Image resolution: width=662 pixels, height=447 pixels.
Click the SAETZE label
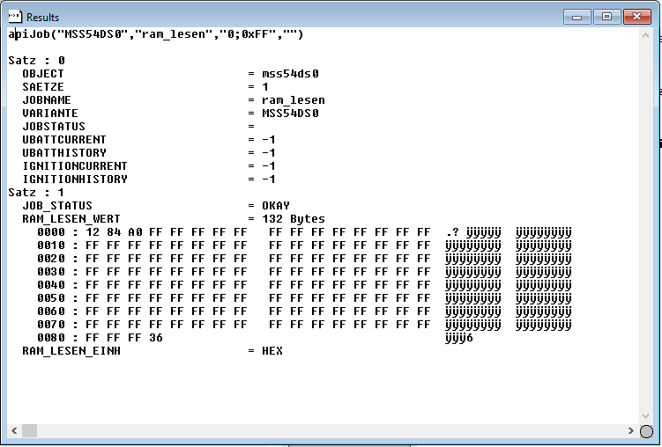43,87
